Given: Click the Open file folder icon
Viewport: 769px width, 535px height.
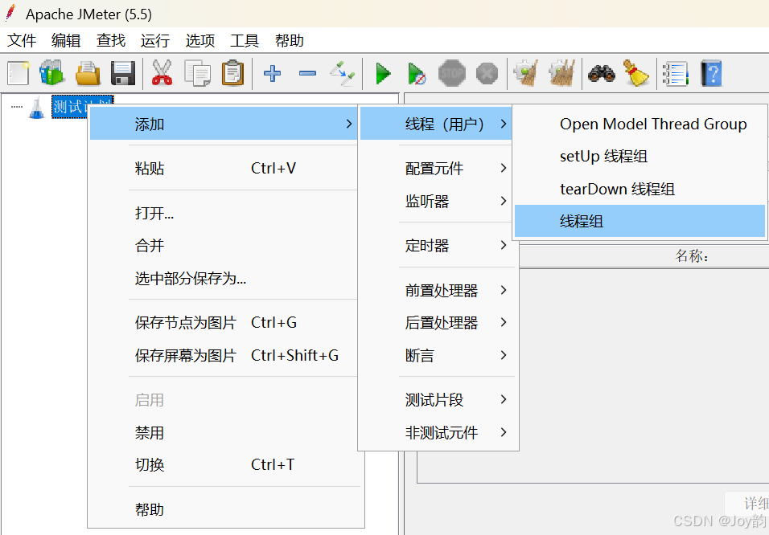Looking at the screenshot, I should (88, 73).
